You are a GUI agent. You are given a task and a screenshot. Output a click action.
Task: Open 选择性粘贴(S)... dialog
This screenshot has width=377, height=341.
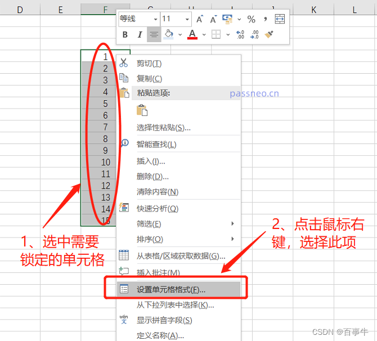[178, 128]
